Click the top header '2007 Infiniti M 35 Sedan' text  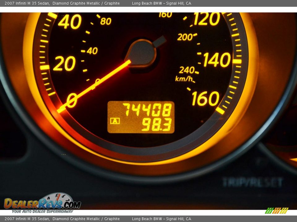pos(27,3)
